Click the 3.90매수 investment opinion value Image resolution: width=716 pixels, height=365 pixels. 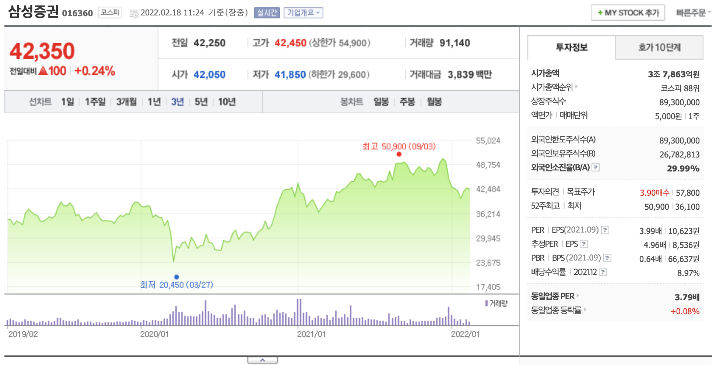click(x=654, y=193)
